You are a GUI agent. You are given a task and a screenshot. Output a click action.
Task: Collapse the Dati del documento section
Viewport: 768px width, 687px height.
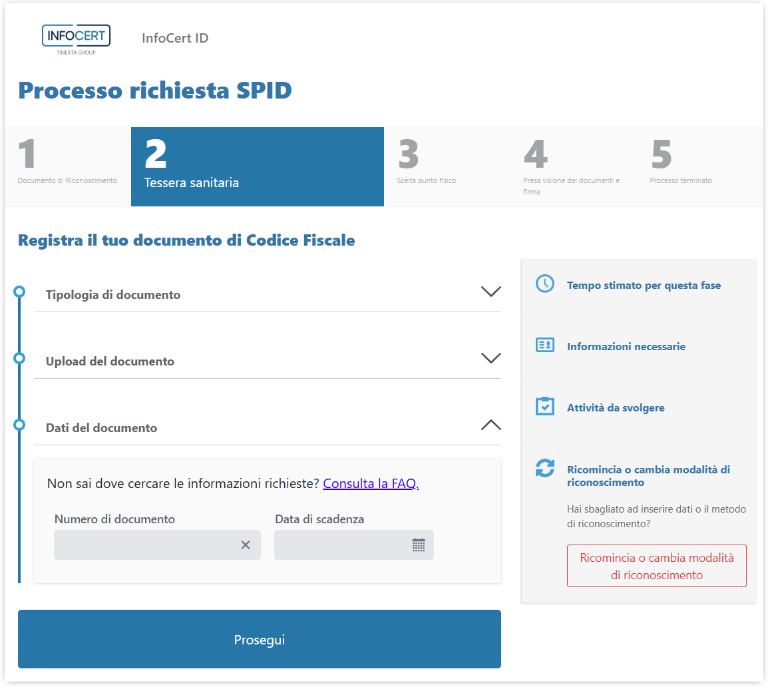coord(490,425)
